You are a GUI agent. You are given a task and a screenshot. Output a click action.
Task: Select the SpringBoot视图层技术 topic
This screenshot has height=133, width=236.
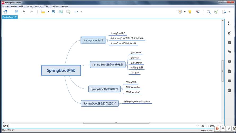pyautogui.click(x=104, y=89)
